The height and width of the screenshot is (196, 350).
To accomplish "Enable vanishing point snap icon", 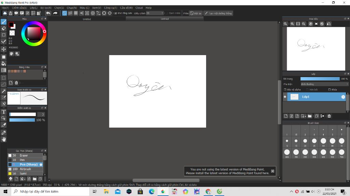I will tap(81, 13).
